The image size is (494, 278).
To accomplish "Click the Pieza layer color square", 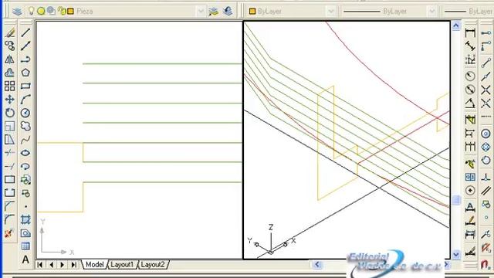I will [70, 12].
